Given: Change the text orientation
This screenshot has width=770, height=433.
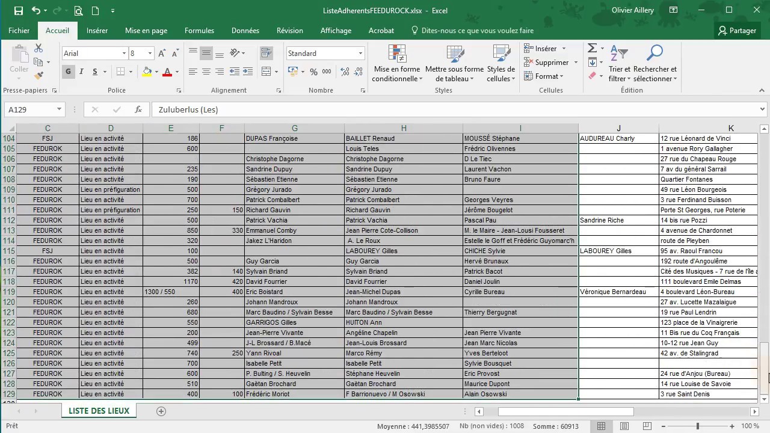Looking at the screenshot, I should pos(235,53).
